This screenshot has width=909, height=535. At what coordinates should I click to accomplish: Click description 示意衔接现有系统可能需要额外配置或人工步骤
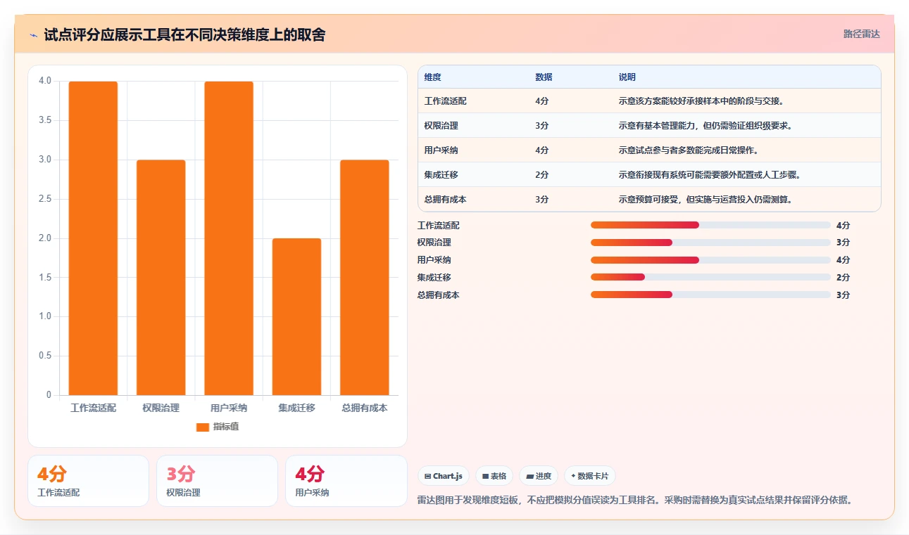click(x=710, y=175)
